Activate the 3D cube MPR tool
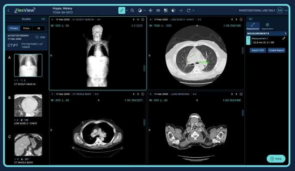 tap(173, 10)
